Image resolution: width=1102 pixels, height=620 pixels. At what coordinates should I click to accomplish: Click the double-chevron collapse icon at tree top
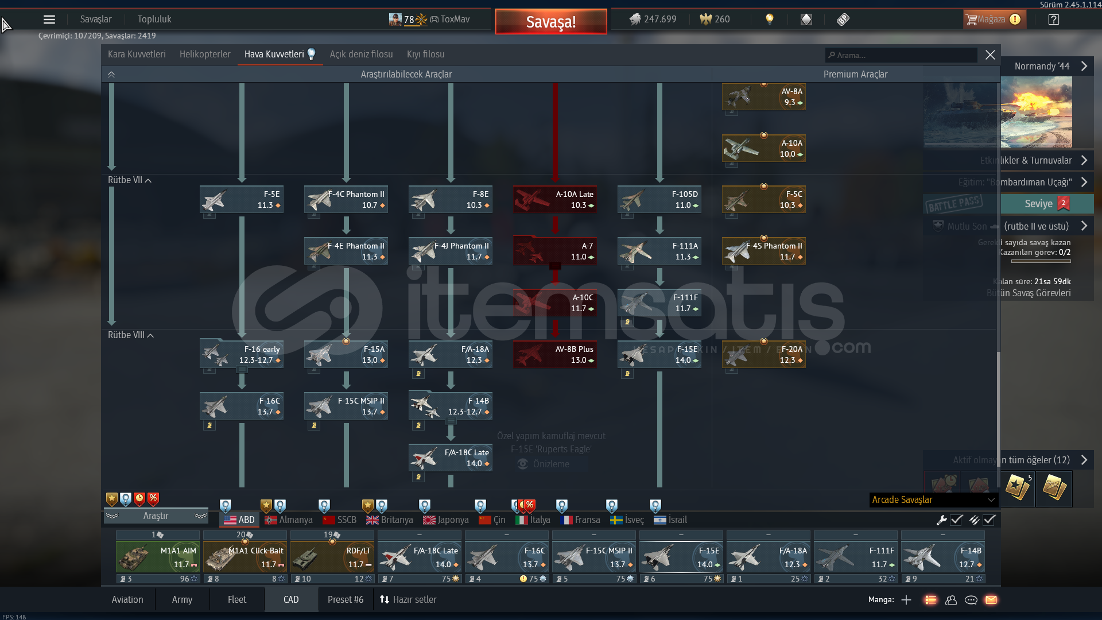click(111, 75)
